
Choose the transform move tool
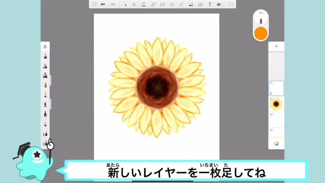click(134, 4)
